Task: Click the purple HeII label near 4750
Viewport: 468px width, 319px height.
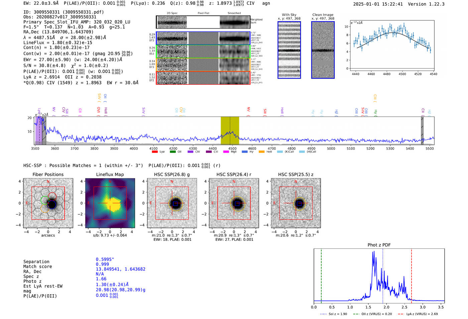Action: (282, 110)
